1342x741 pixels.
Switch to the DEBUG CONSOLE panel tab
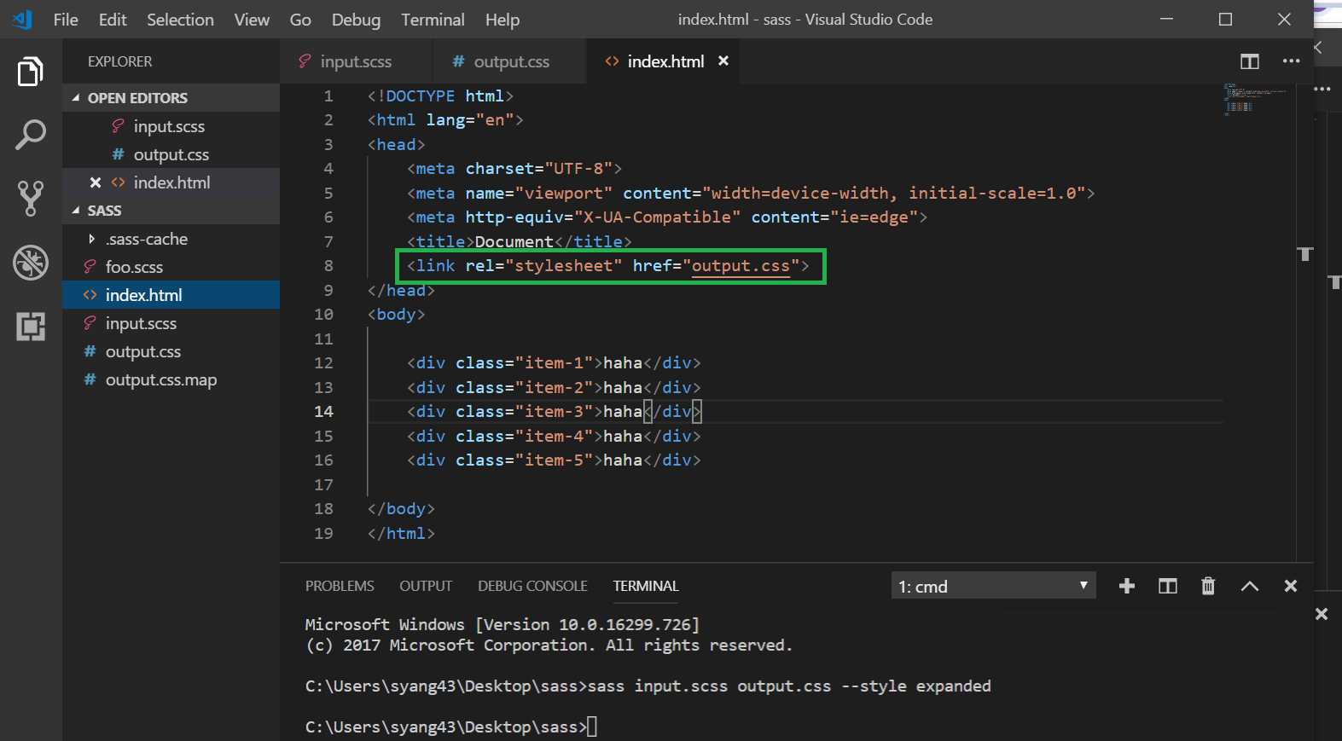pyautogui.click(x=532, y=586)
